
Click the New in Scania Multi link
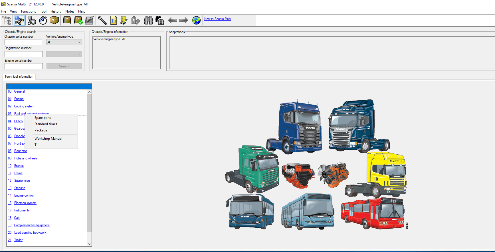point(217,19)
